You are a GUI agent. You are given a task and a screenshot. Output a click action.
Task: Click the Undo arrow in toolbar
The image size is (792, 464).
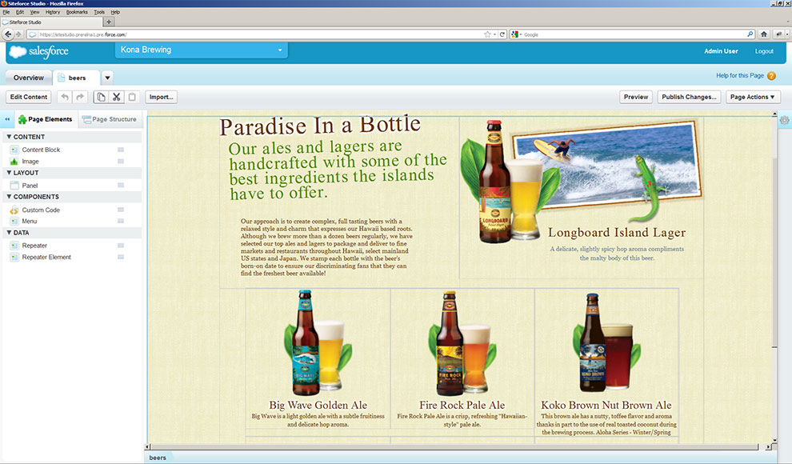coord(65,97)
